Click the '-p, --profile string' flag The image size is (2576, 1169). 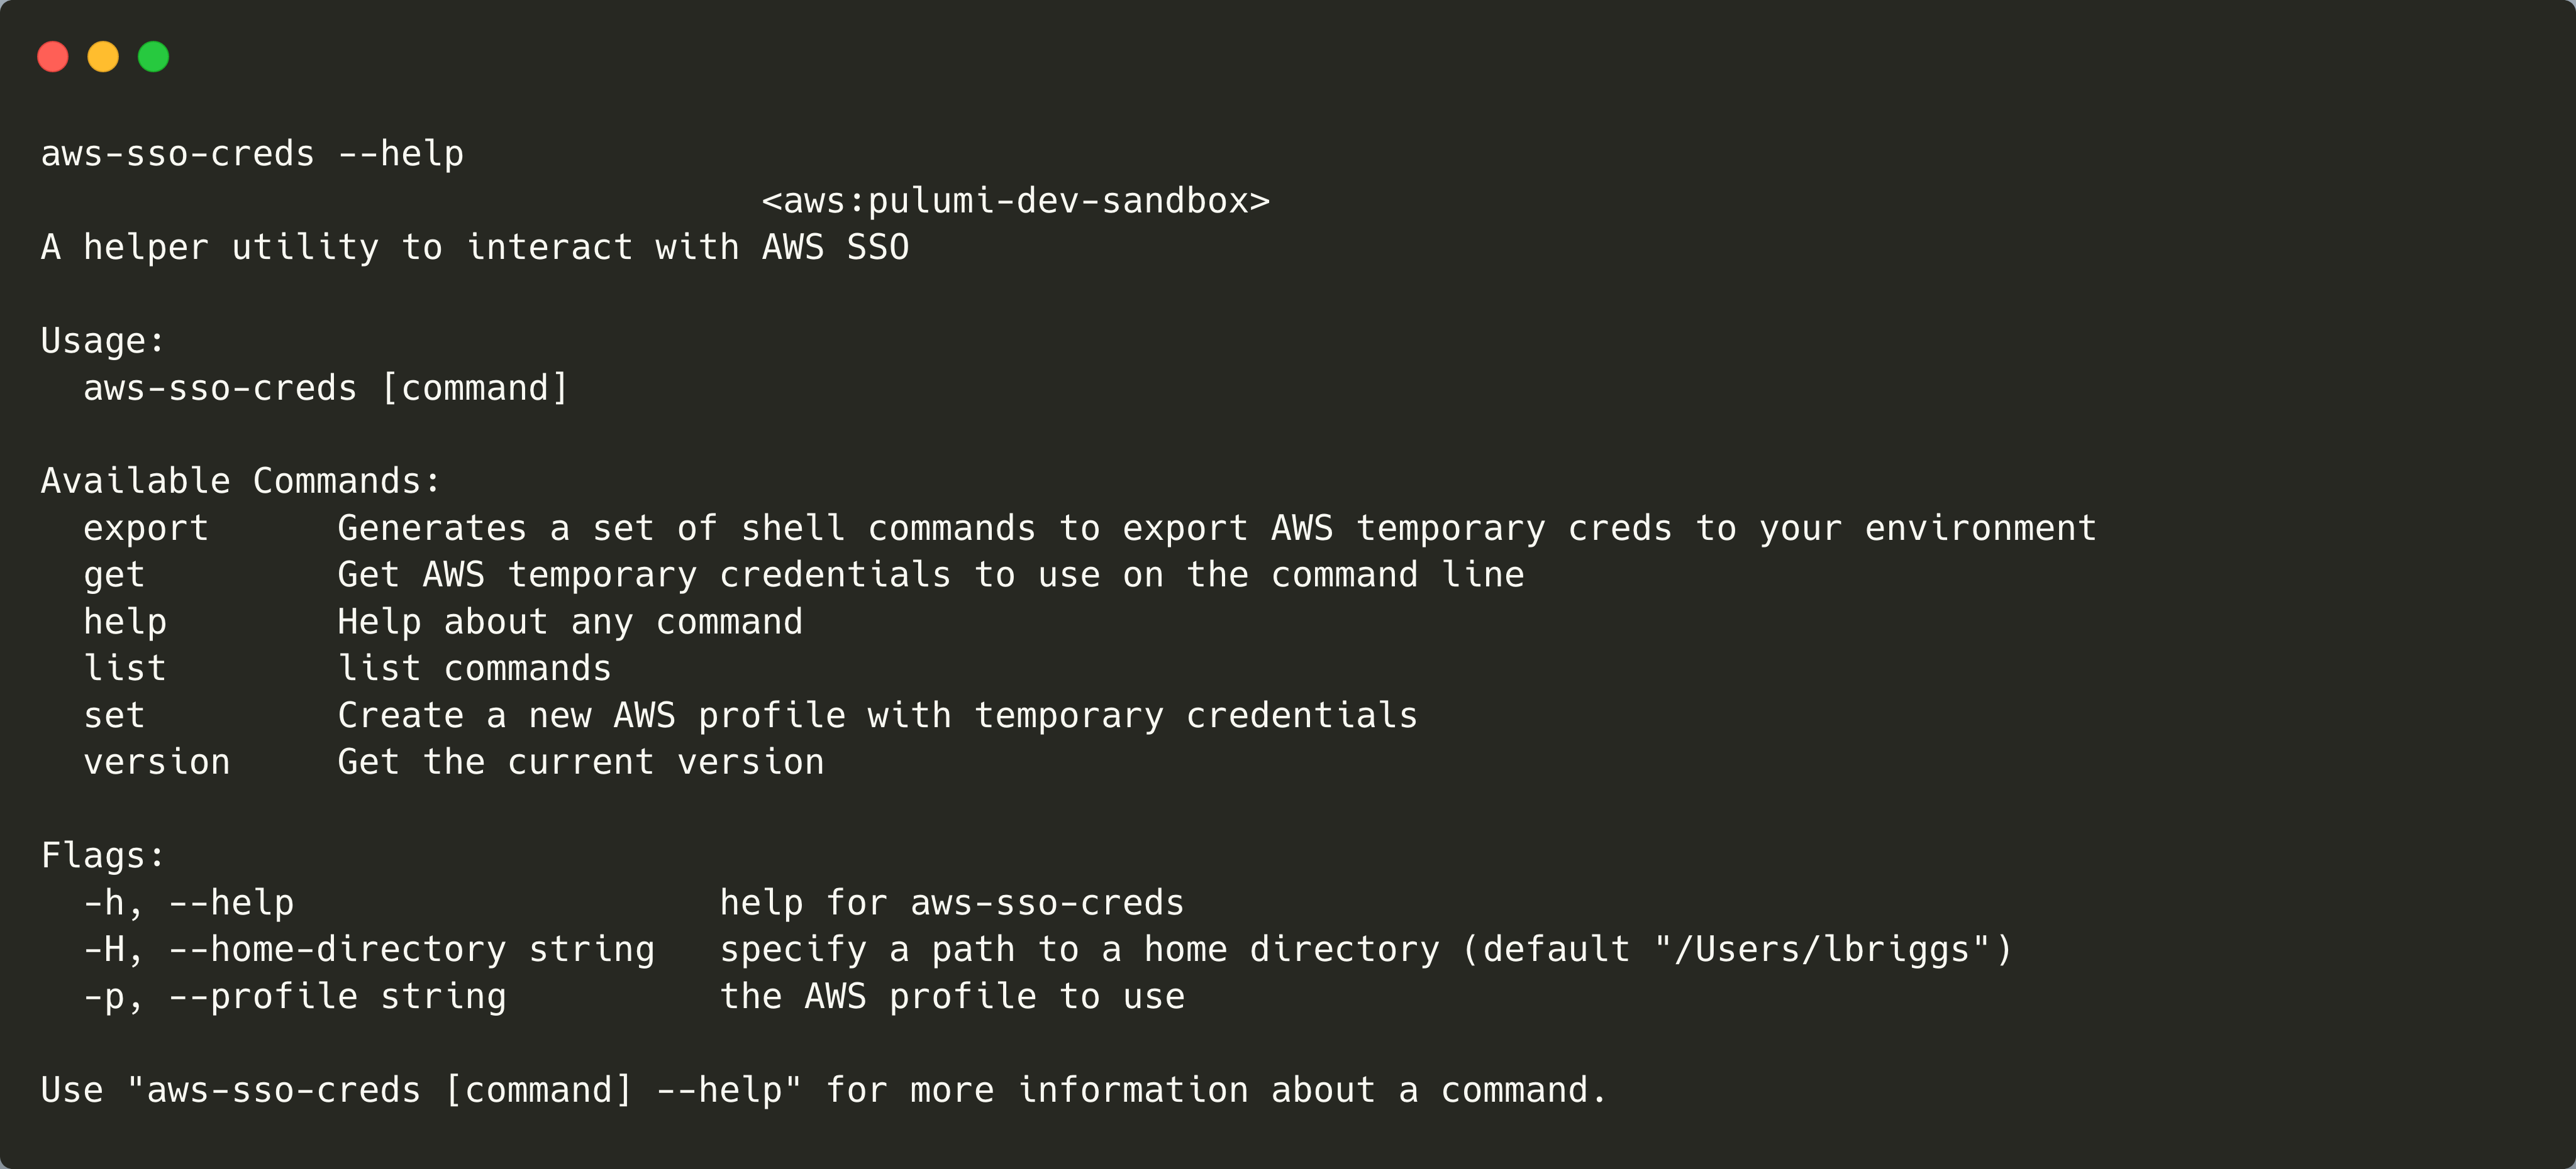(295, 996)
